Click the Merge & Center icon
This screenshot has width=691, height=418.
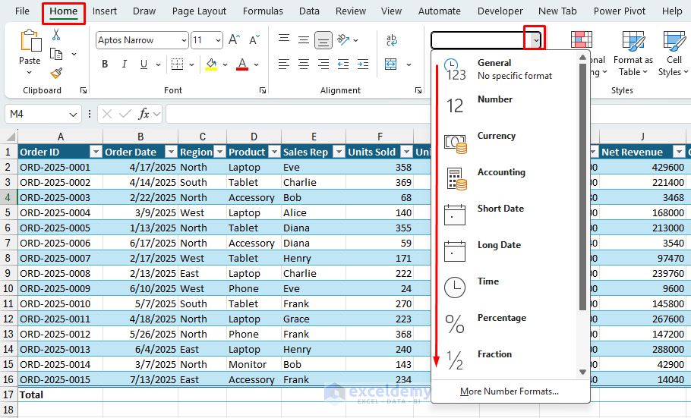[391, 64]
